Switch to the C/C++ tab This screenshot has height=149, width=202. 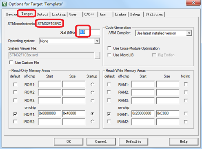[x=89, y=14]
